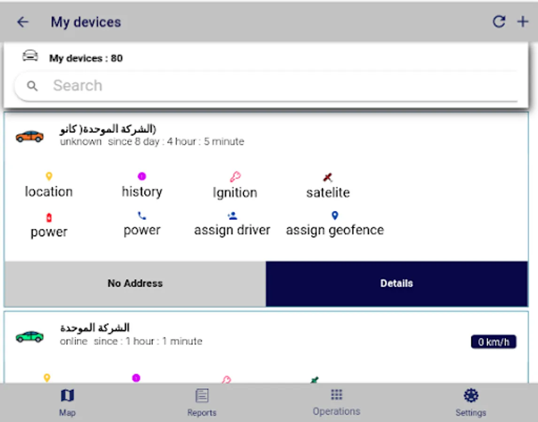Image resolution: width=538 pixels, height=422 pixels.
Task: Open the Operations tab
Action: pyautogui.click(x=336, y=402)
